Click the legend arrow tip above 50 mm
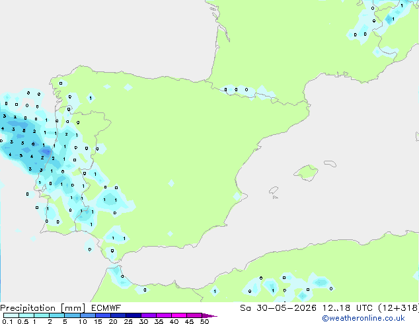This screenshot has height=324, width=419. click(209, 315)
